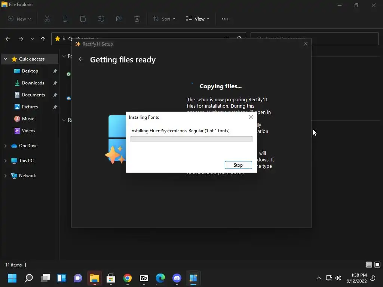This screenshot has height=287, width=383.
Task: Open taskbar Search
Action: pyautogui.click(x=29, y=278)
